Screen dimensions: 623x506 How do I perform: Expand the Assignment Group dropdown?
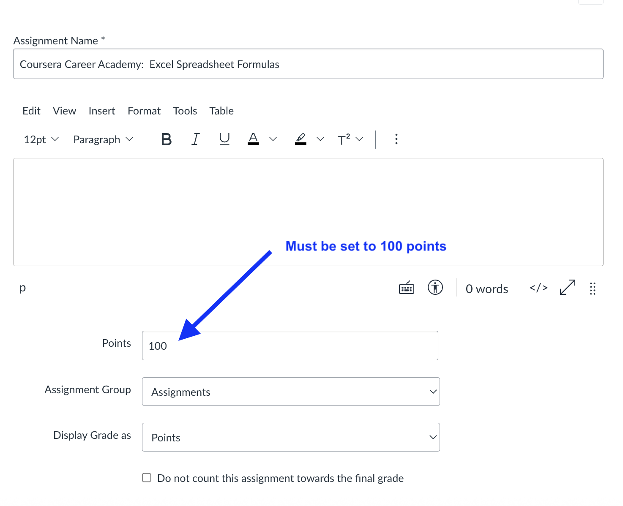[x=291, y=392]
